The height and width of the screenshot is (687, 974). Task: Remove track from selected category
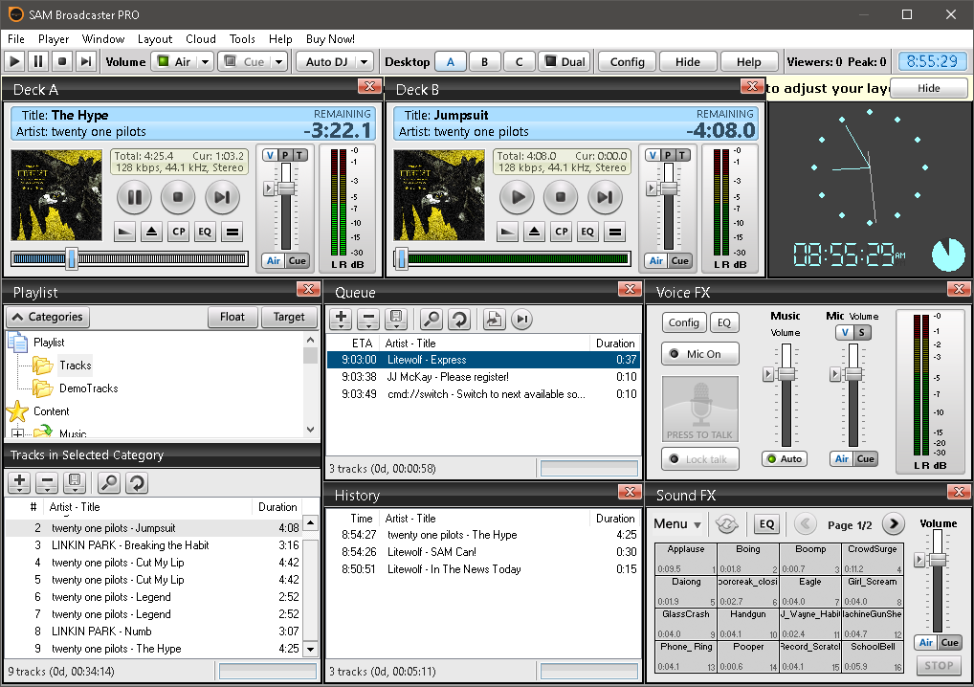click(x=47, y=482)
